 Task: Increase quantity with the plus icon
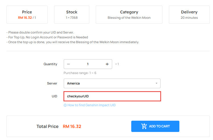pos(107,64)
